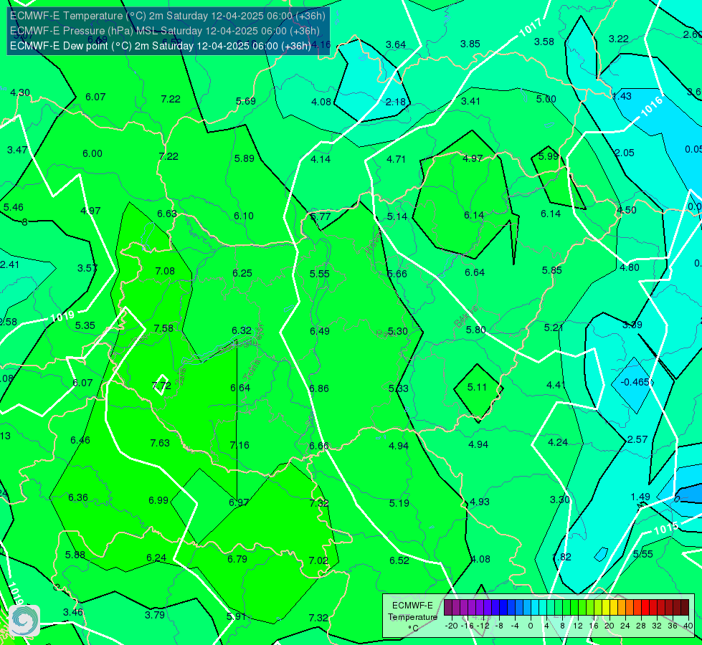Click the legend scale label -12
This screenshot has height=645, width=702.
[483, 626]
